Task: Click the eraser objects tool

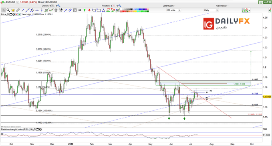Action: pos(60,10)
